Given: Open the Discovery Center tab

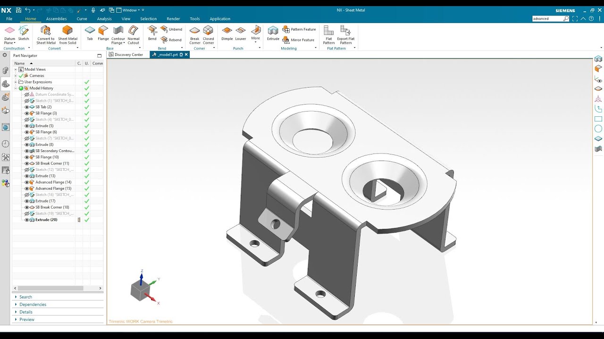Looking at the screenshot, I should click(126, 55).
